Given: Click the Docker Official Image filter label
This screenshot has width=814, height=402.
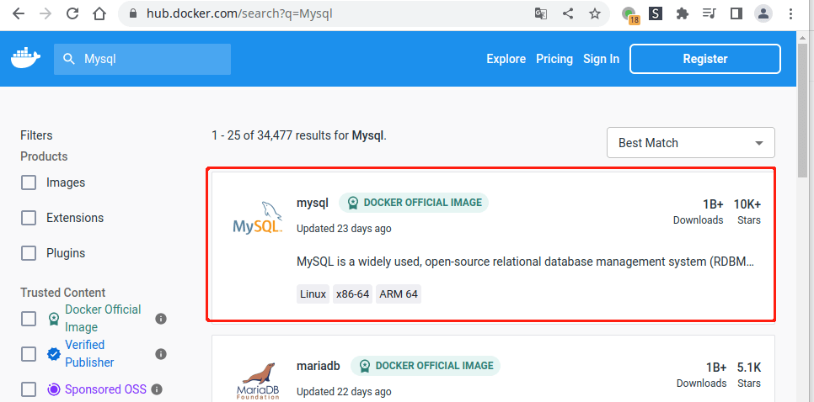Looking at the screenshot, I should [x=103, y=319].
